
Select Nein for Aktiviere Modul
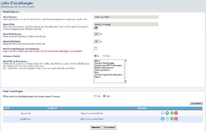pyautogui.click(x=104, y=56)
